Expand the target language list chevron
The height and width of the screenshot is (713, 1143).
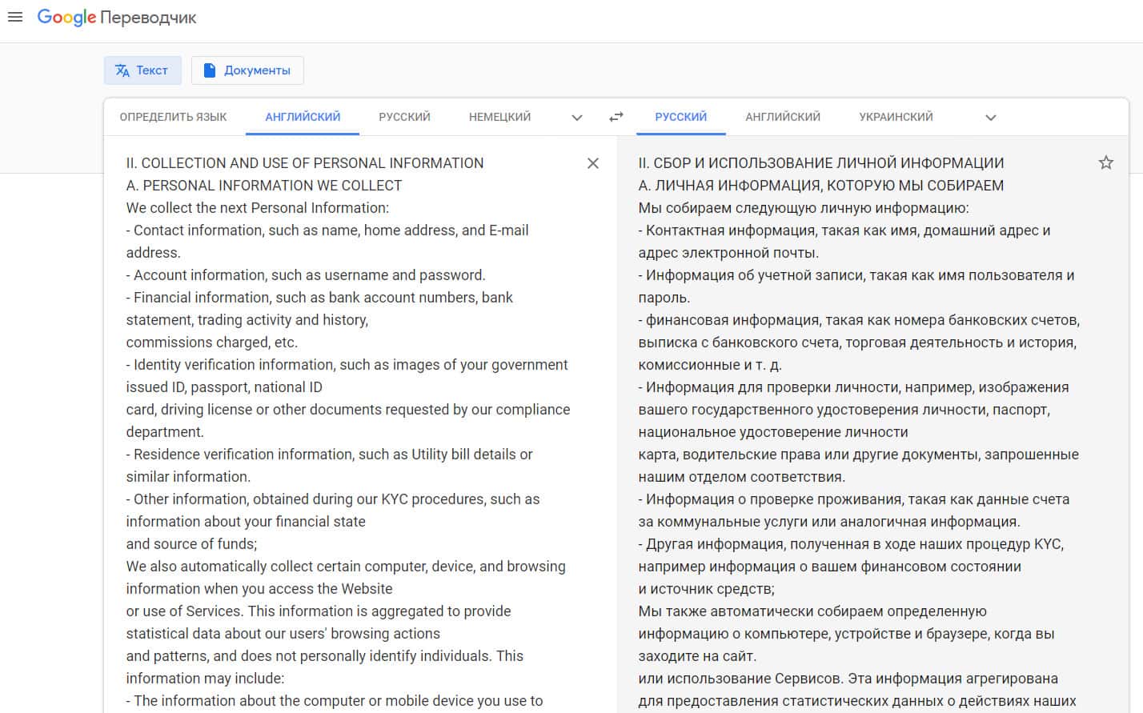990,118
